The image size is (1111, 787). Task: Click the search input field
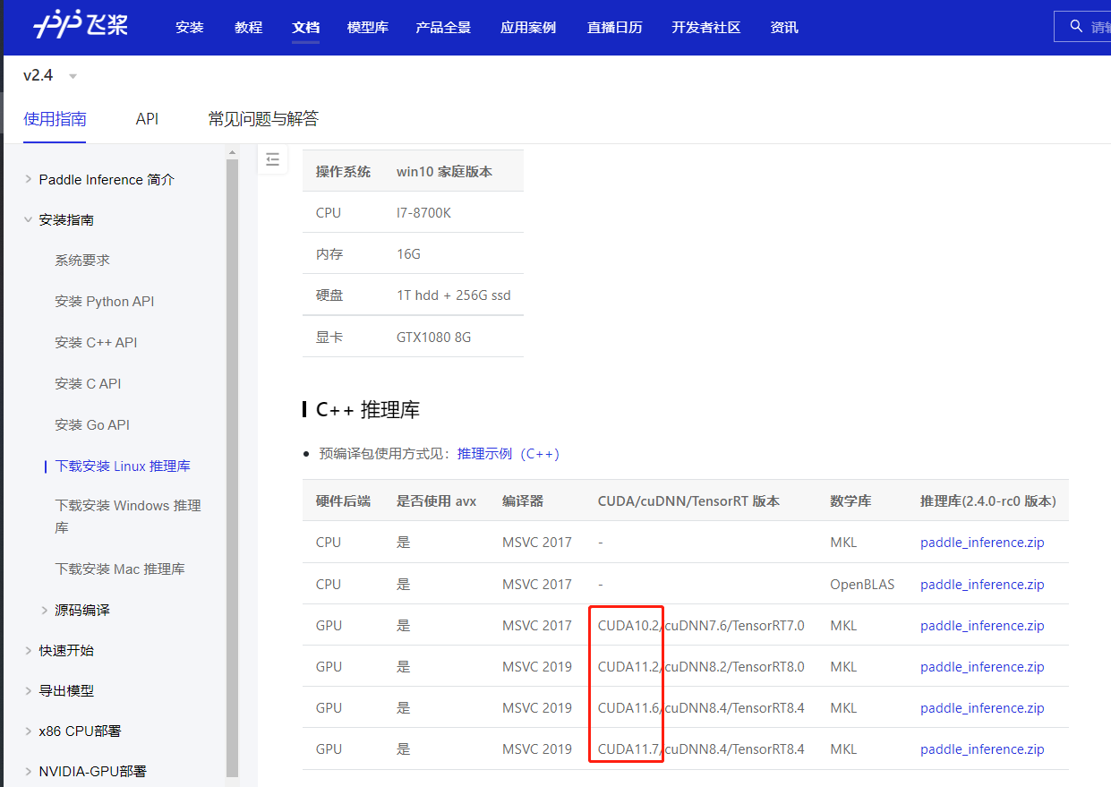1082,27
